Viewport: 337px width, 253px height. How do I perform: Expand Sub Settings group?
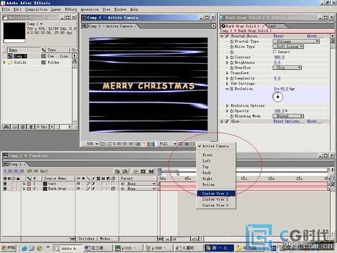click(x=227, y=83)
